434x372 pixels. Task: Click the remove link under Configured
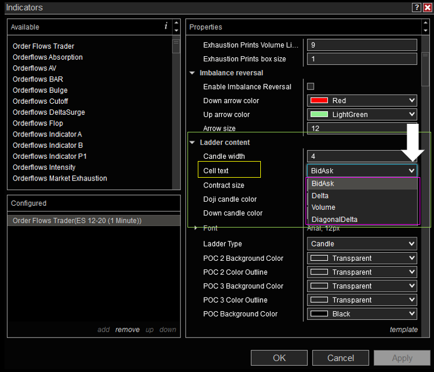coord(127,330)
